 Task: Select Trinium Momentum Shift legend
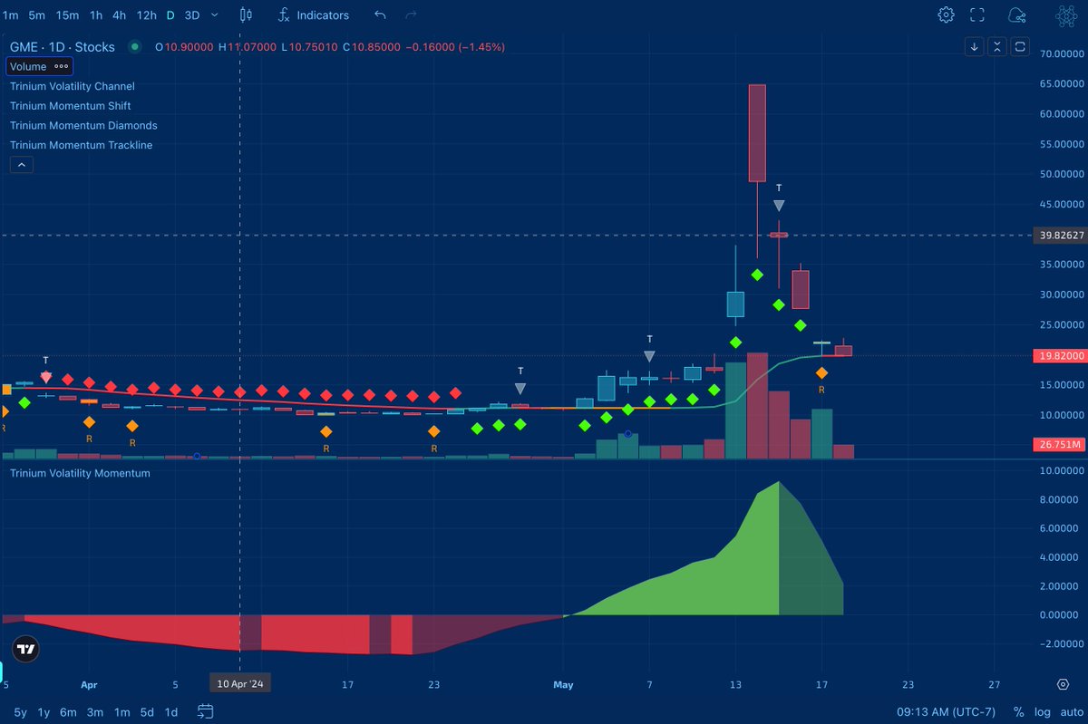[x=71, y=106]
